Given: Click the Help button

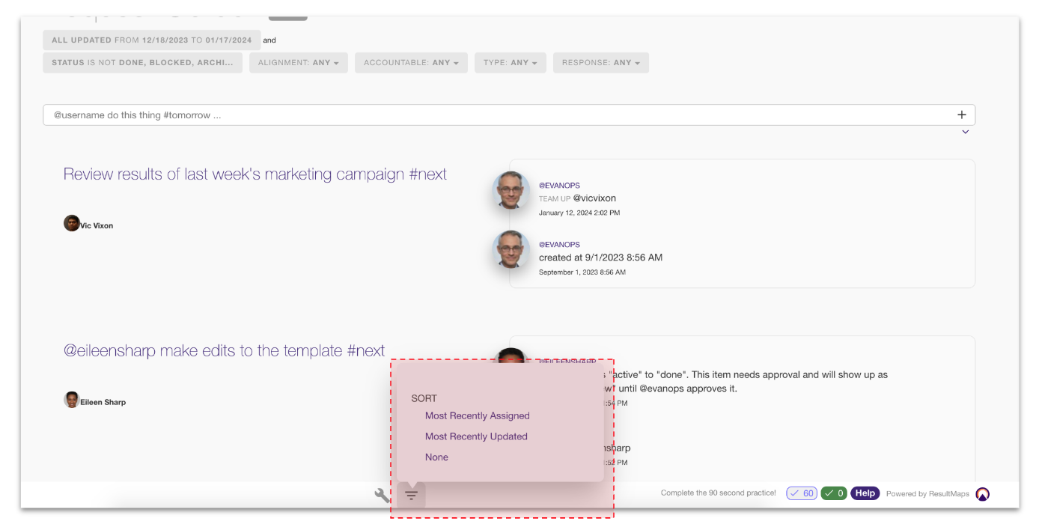Looking at the screenshot, I should point(865,493).
